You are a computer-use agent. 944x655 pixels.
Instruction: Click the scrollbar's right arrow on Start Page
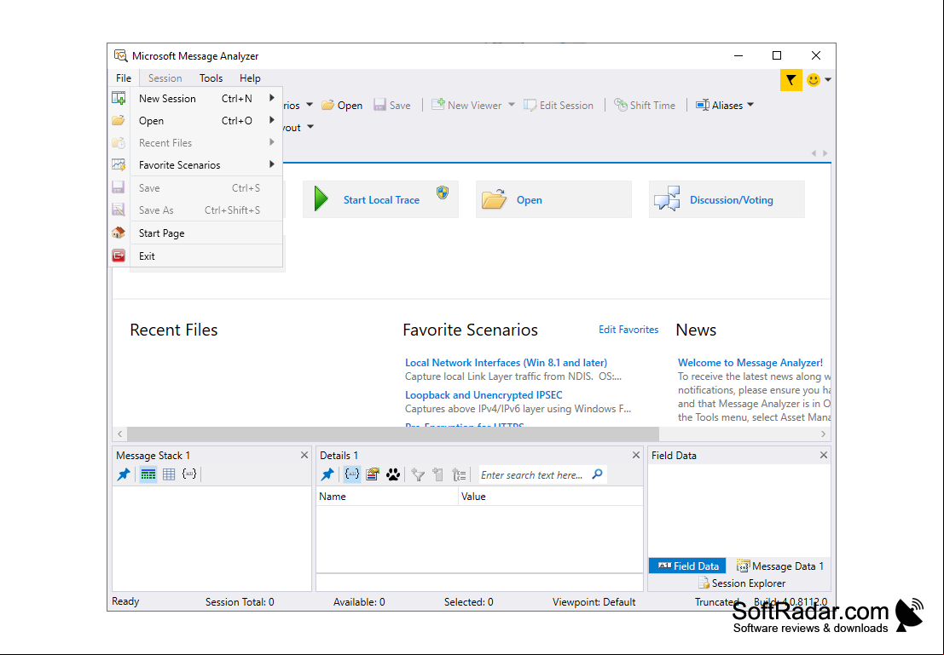click(823, 434)
